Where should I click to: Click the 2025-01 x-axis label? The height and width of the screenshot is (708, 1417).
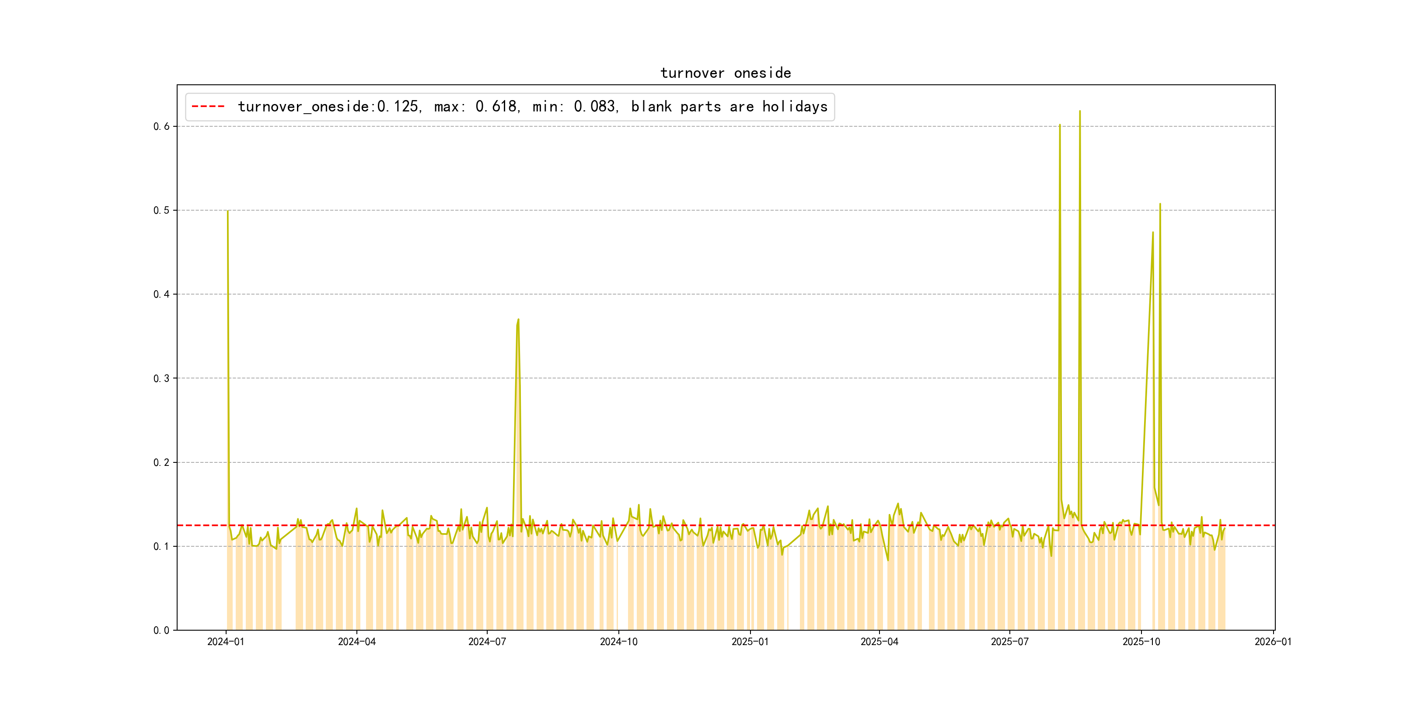click(750, 642)
